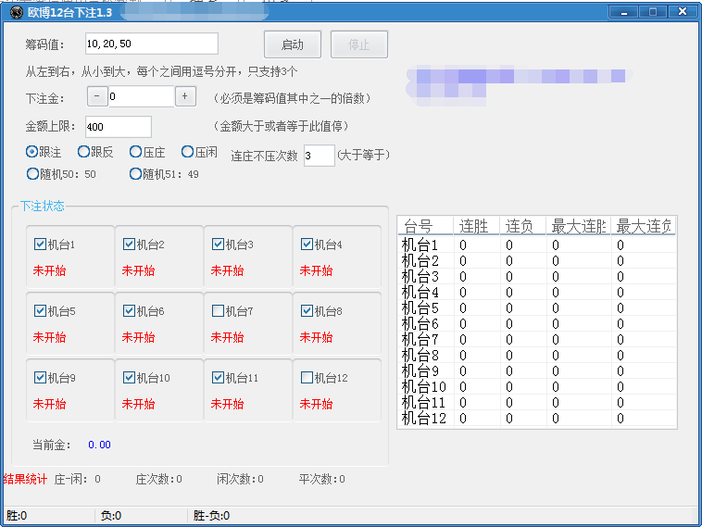Select the 机台12 row in table
The height and width of the screenshot is (527, 702).
tap(537, 419)
